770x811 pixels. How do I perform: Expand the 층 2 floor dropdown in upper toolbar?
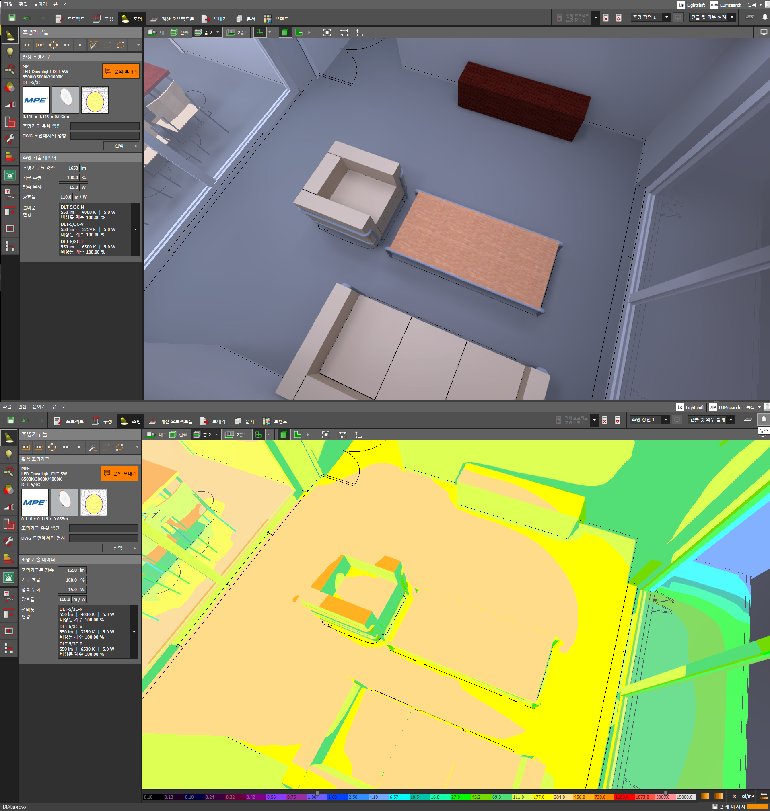click(x=218, y=33)
